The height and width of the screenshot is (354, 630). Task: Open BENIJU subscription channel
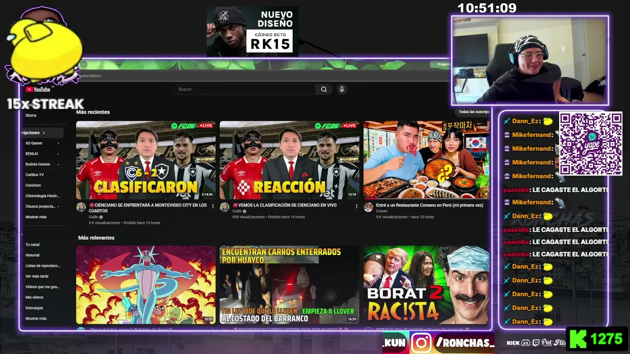click(32, 154)
